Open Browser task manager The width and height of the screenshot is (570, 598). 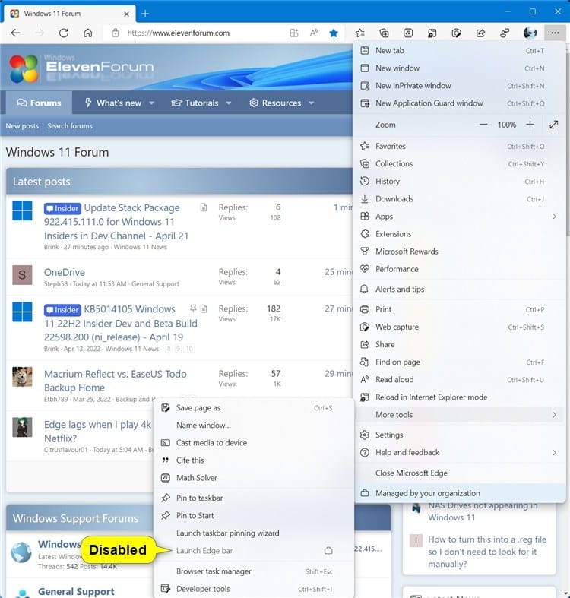[253, 571]
